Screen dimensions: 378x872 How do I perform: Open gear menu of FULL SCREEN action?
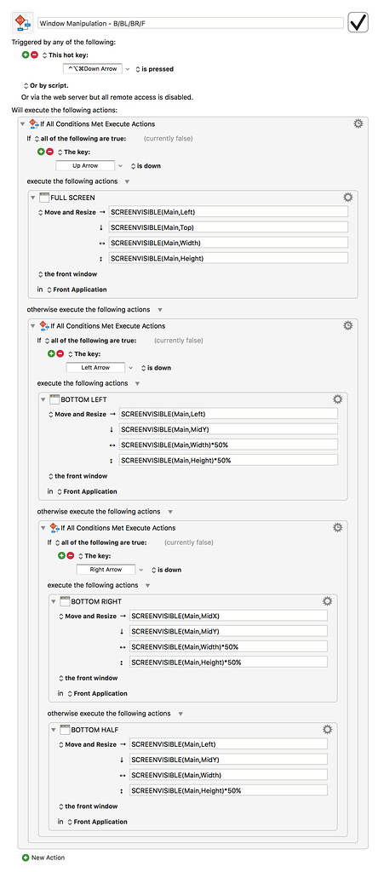point(348,197)
